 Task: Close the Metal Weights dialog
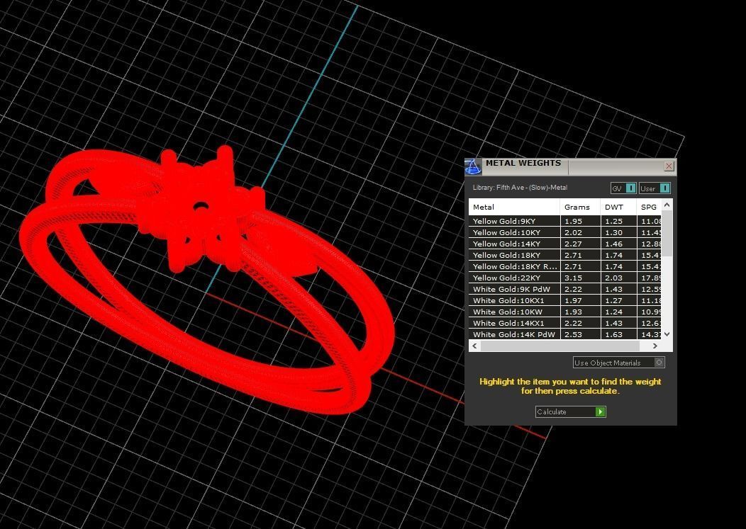tap(669, 166)
